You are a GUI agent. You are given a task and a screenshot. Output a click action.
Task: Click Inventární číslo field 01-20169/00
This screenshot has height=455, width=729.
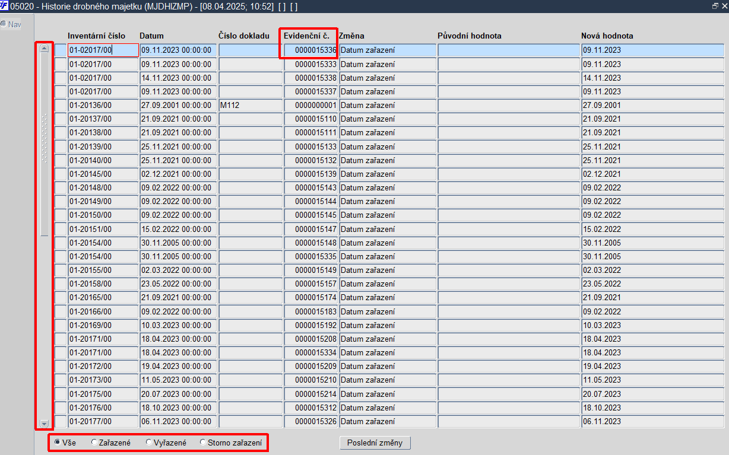103,325
